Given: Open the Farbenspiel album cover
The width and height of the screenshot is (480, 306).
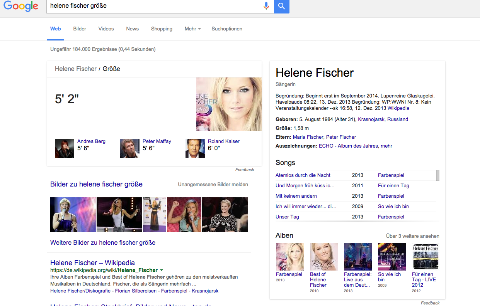Looking at the screenshot, I should click(x=289, y=257).
